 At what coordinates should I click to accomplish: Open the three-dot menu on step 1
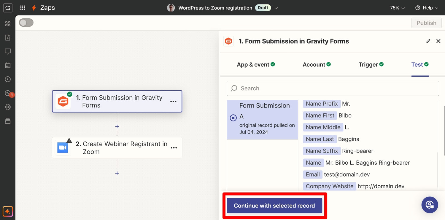[173, 102]
